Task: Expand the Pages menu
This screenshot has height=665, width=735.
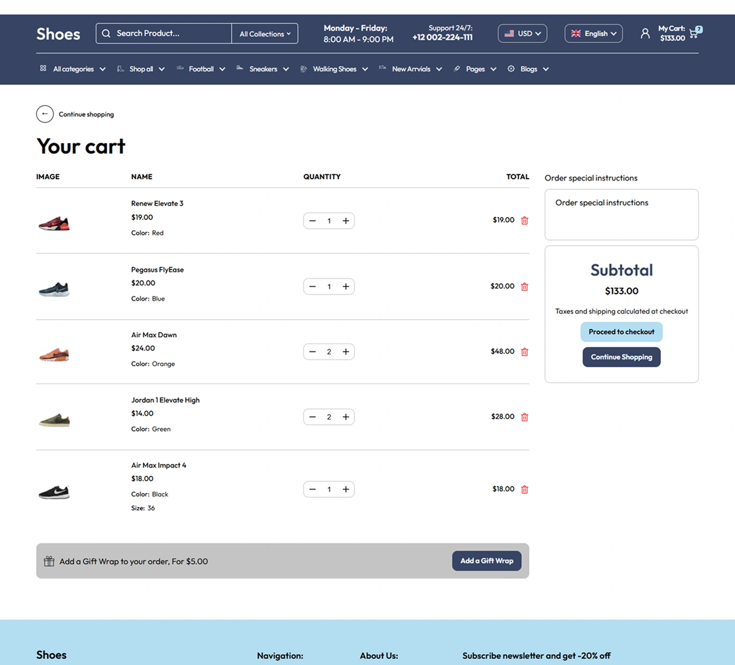Action: tap(475, 69)
